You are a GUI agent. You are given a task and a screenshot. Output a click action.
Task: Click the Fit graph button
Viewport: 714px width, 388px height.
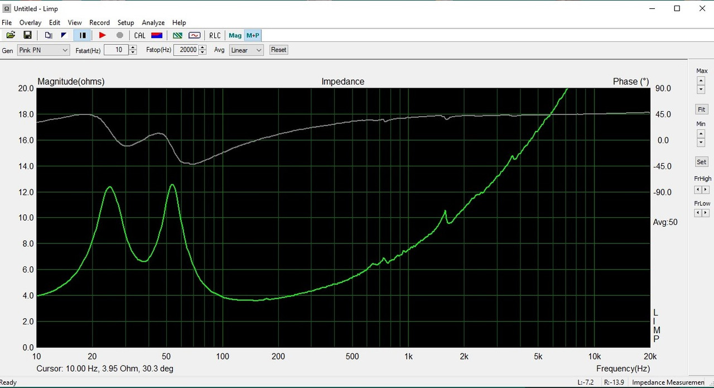click(x=702, y=109)
